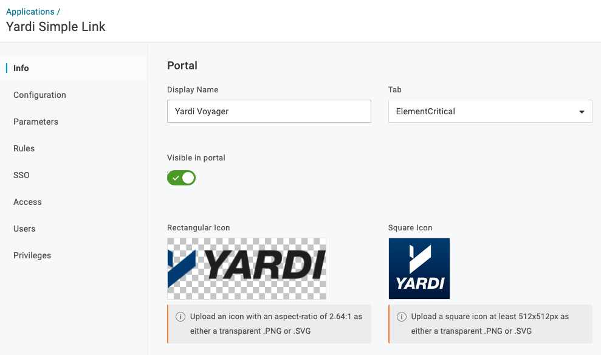Toggle the Visible in portal switch
The width and height of the screenshot is (601, 355).
coord(182,178)
